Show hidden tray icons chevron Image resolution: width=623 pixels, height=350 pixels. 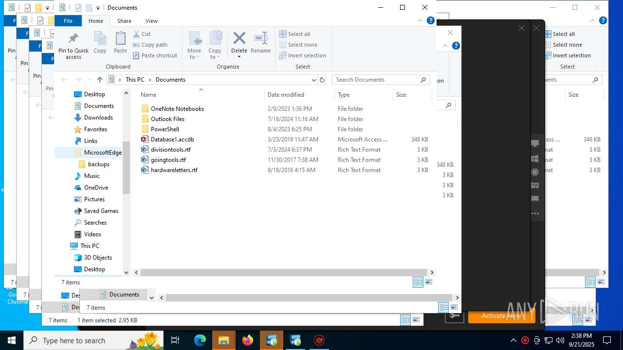[x=513, y=340]
